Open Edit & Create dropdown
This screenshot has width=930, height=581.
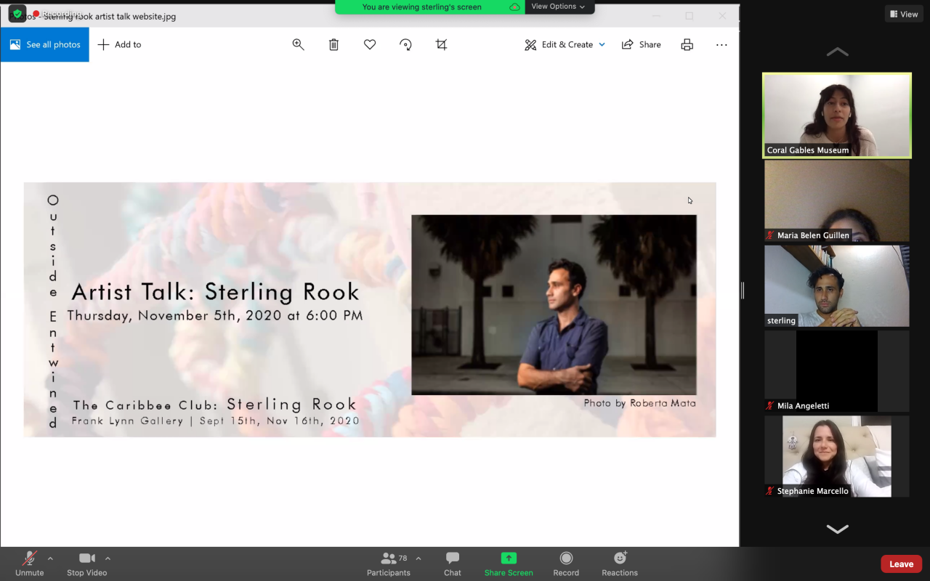tap(565, 44)
